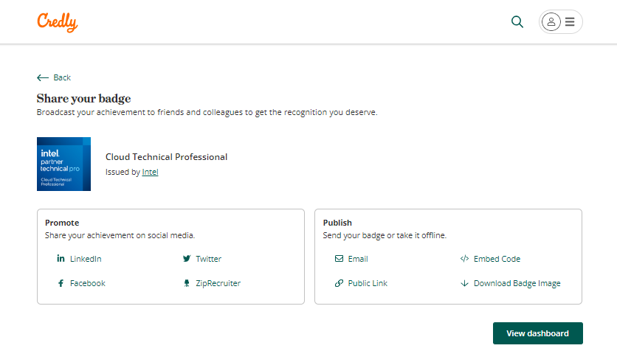Go back using the Back link
Screen dimensions: 617x351
(x=62, y=77)
